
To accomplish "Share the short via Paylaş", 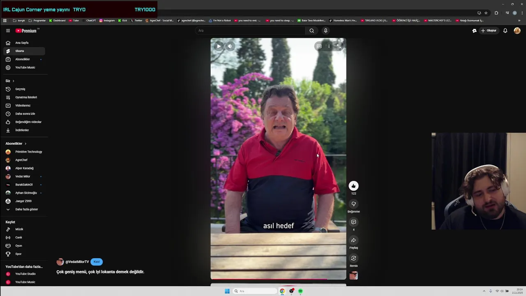I will point(353,240).
